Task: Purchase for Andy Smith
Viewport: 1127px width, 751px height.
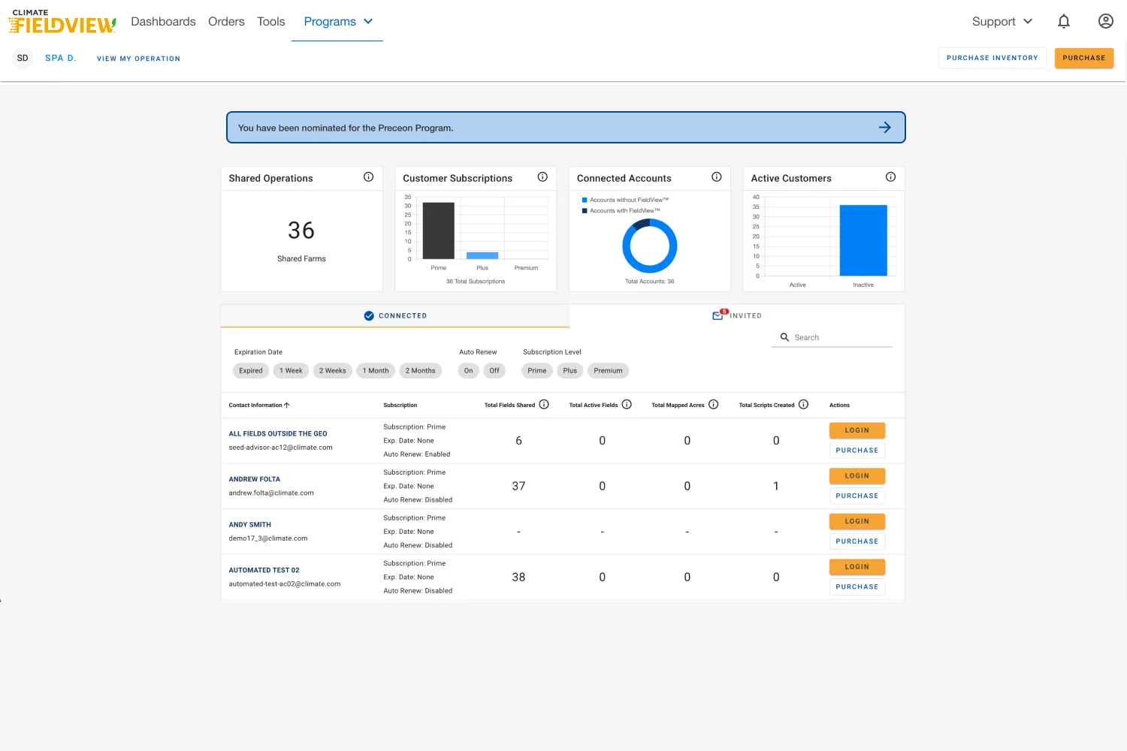Action: 857,541
